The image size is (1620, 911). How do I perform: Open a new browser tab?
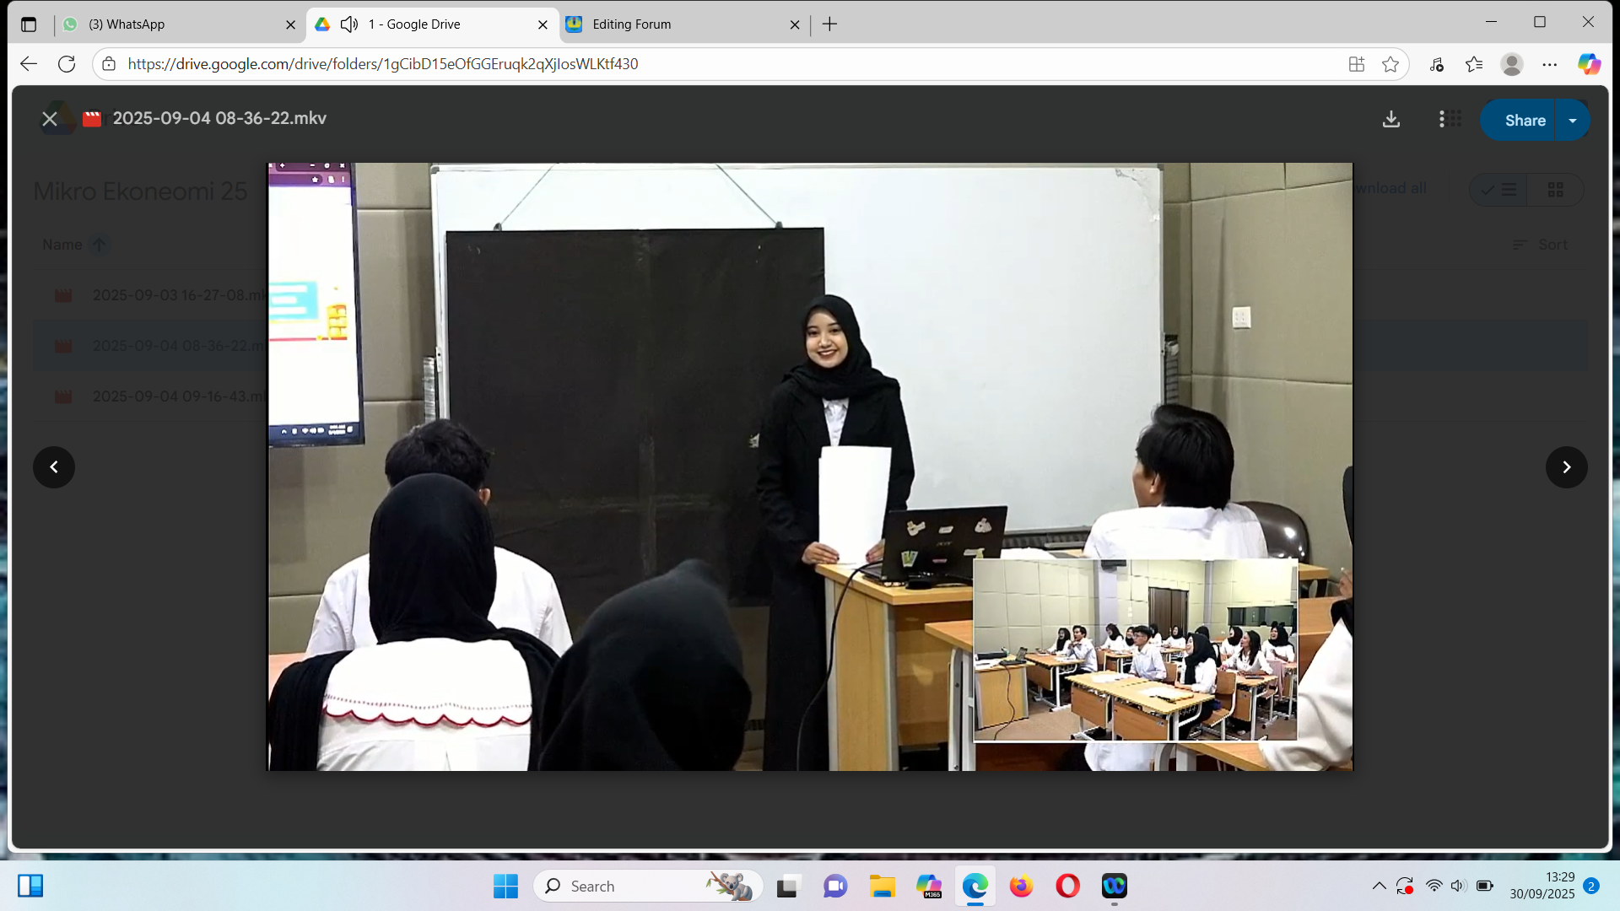pos(829,24)
